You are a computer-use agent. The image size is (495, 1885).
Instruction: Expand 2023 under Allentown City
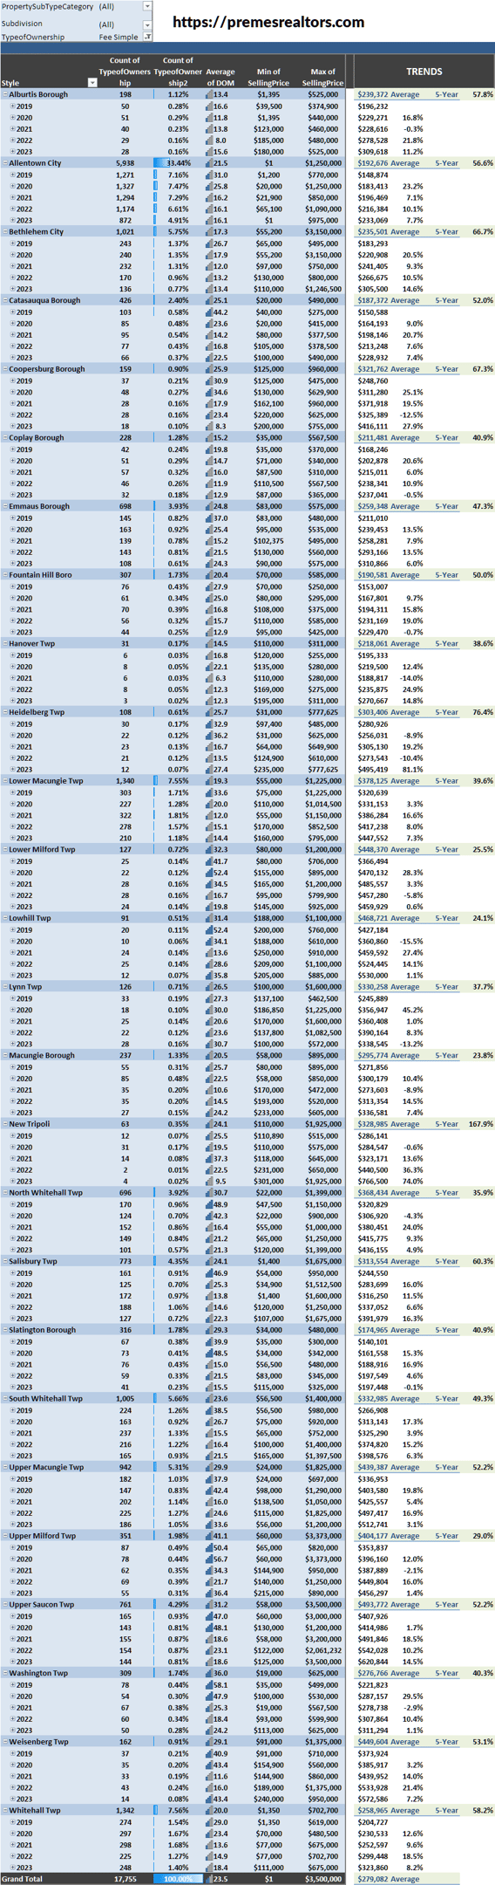[12, 221]
